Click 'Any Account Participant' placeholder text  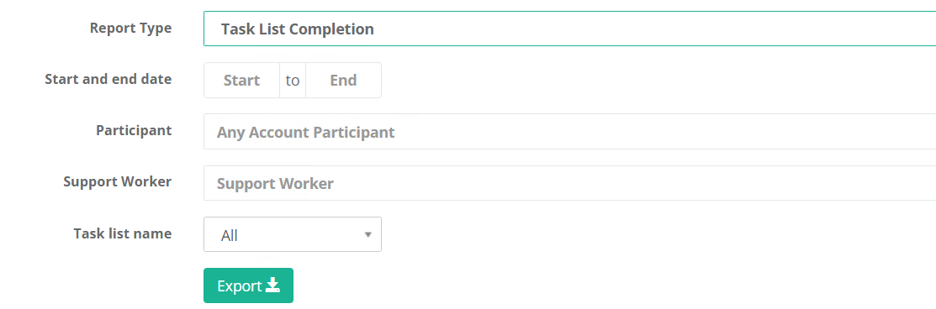tap(305, 132)
